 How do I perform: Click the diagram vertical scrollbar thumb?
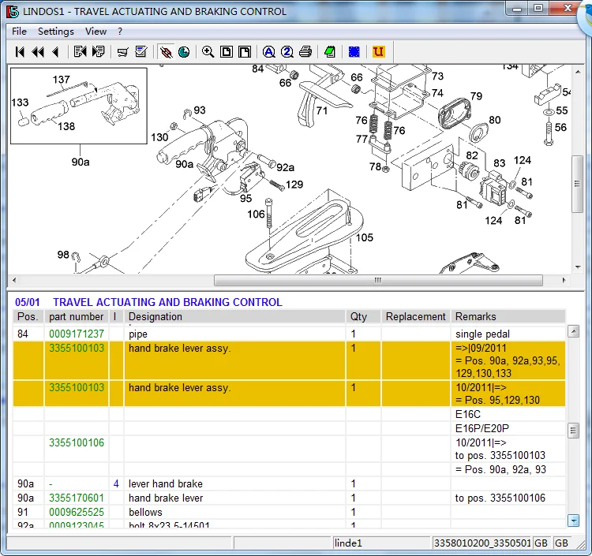click(x=577, y=184)
